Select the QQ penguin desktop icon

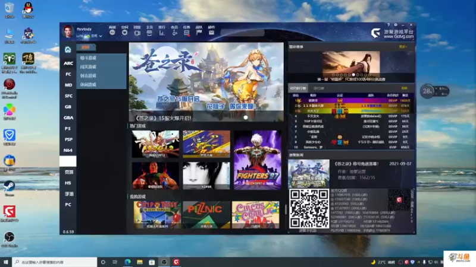[28, 9]
